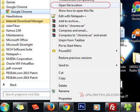Open Google Chrome from the taskbar
140x112 pixels.
point(66,107)
